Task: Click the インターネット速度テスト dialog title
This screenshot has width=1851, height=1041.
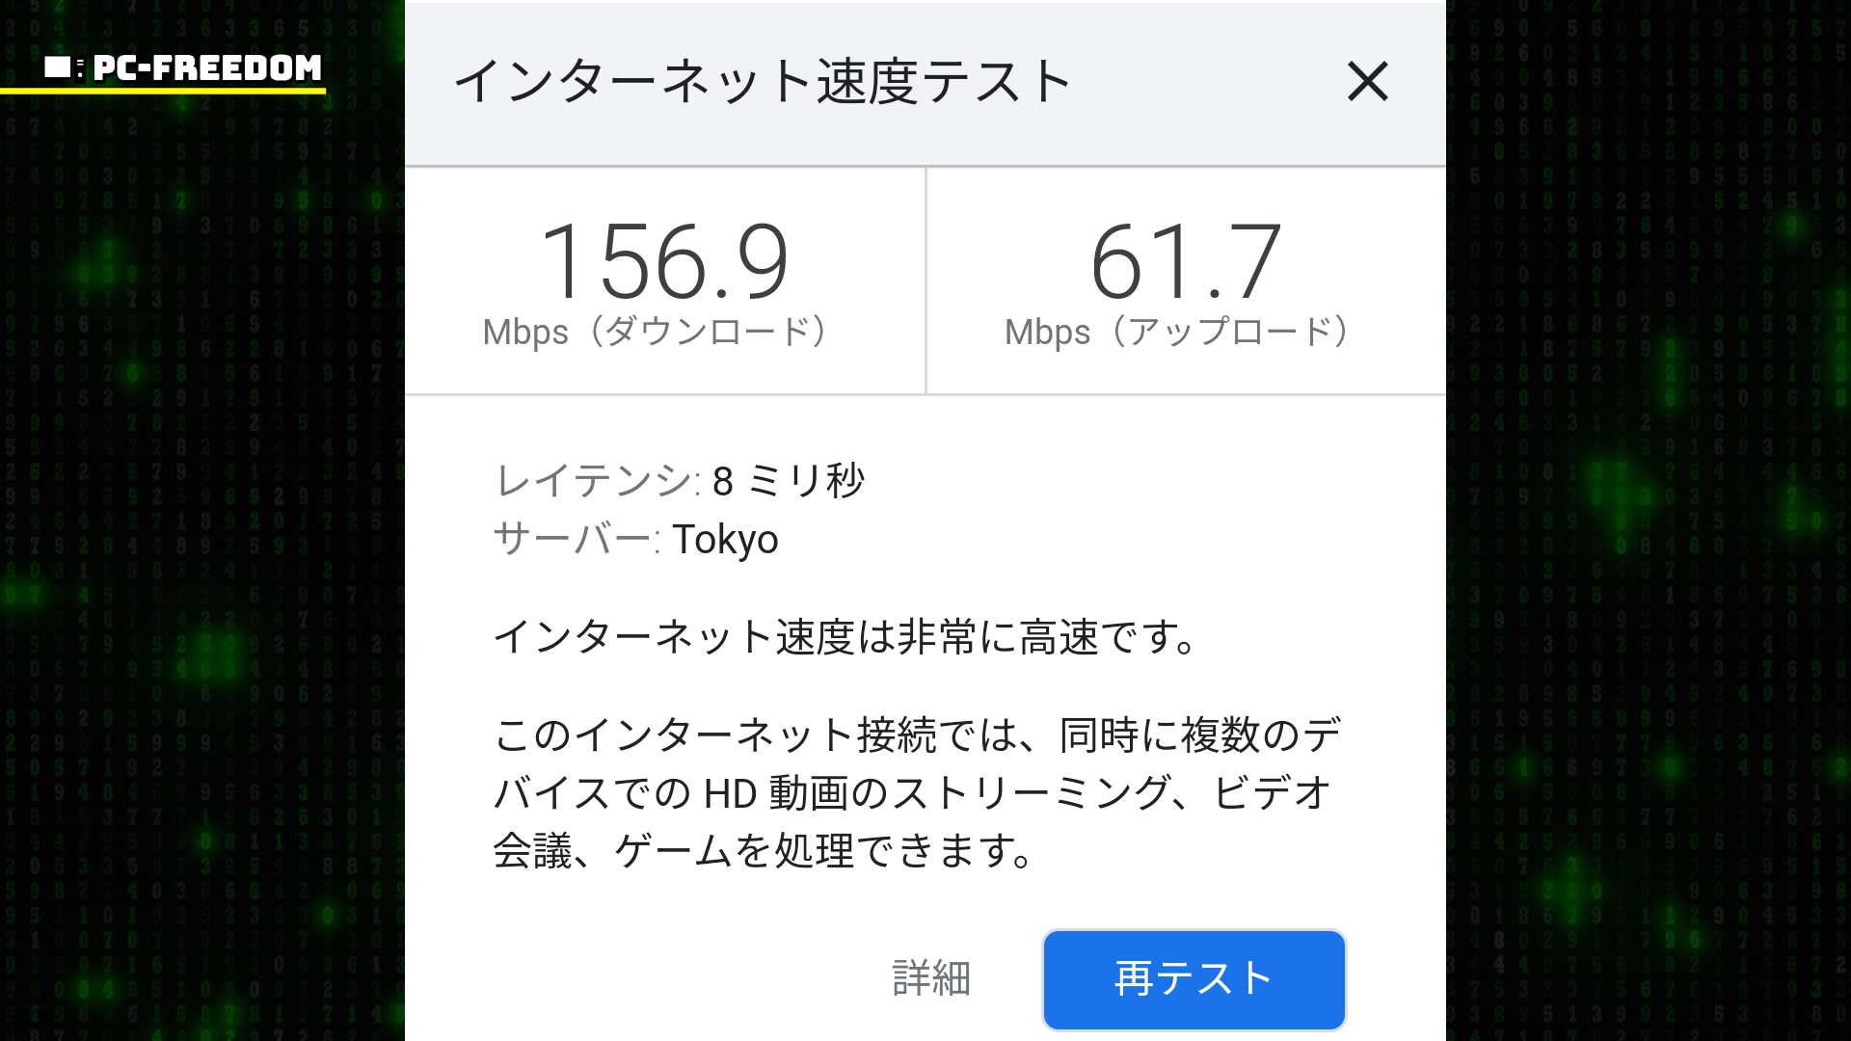Action: tap(762, 81)
